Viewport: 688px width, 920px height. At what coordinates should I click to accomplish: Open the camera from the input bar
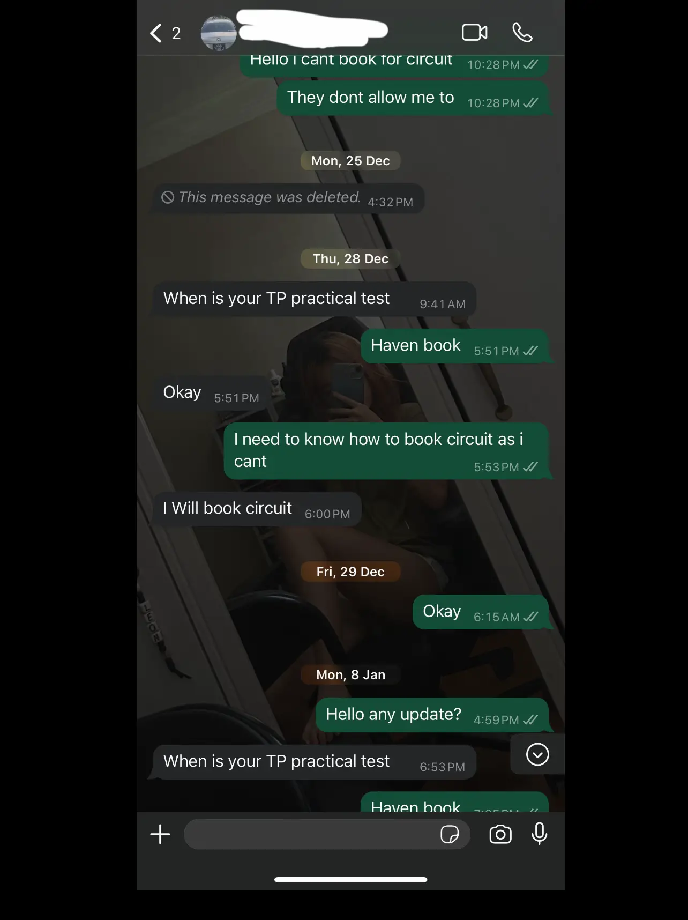pyautogui.click(x=500, y=834)
